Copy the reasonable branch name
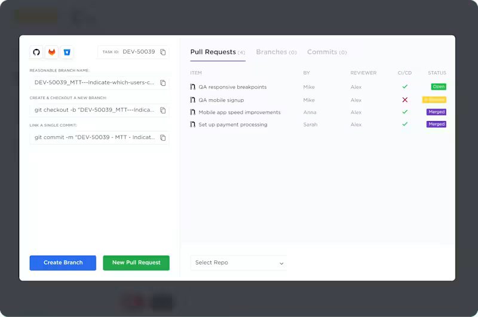 click(163, 83)
